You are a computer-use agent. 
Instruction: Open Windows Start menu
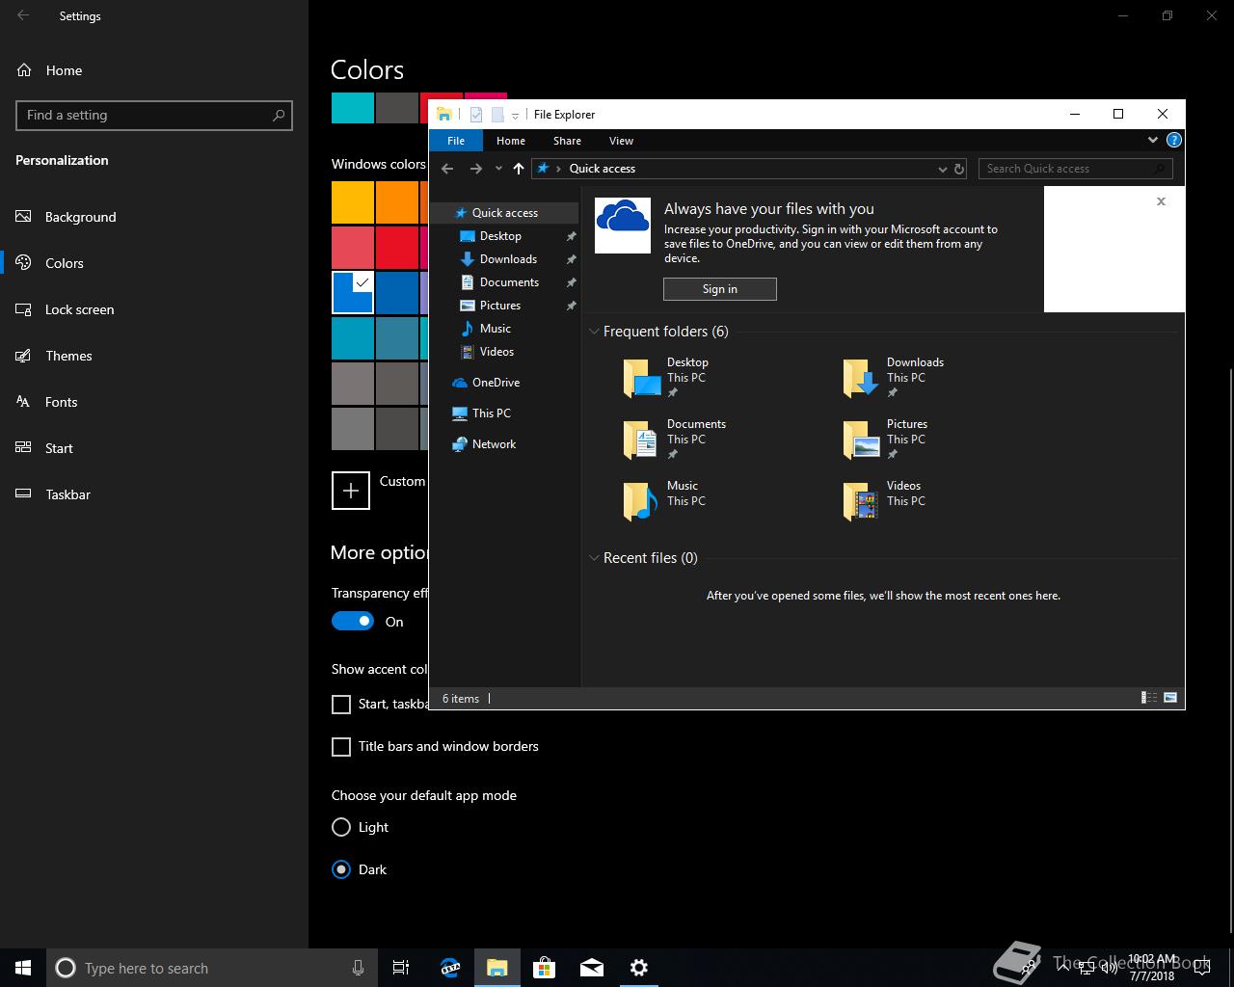click(x=23, y=968)
